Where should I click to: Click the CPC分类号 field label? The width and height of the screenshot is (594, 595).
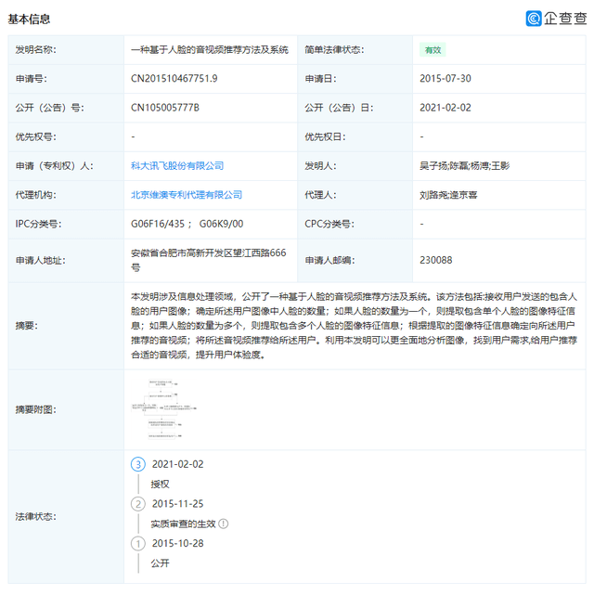tap(329, 224)
